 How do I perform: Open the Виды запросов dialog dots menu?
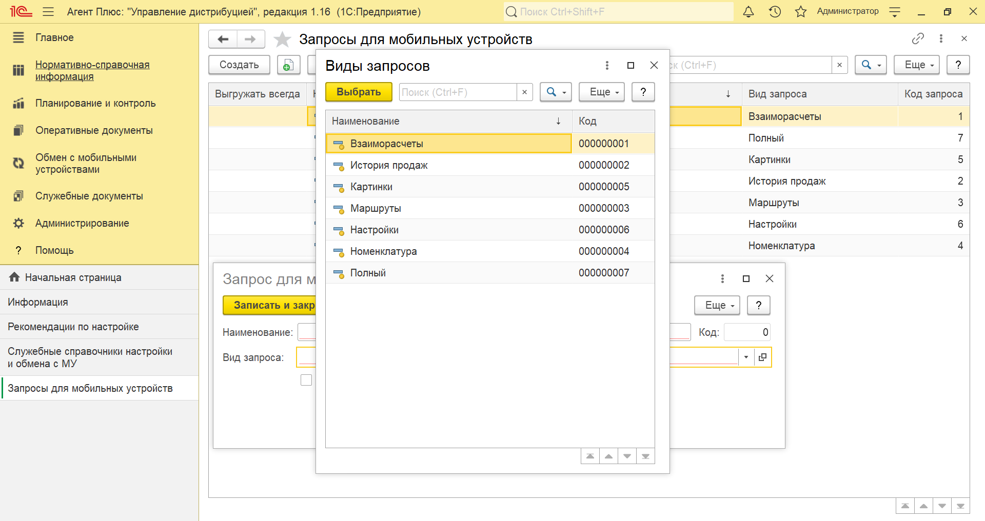click(607, 65)
